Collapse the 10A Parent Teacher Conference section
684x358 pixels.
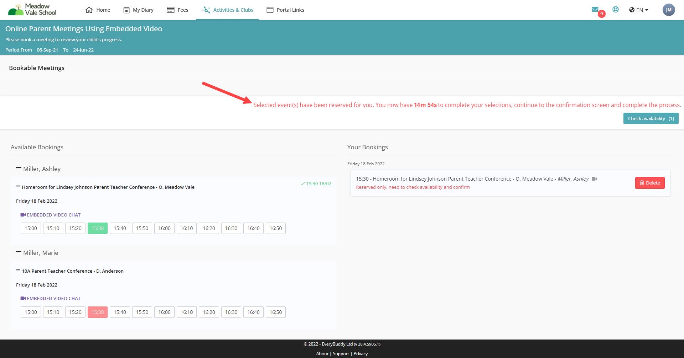18,271
